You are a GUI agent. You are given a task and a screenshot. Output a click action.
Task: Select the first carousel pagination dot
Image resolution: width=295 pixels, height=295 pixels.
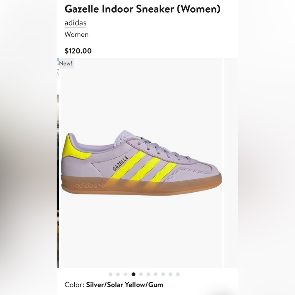110,274
